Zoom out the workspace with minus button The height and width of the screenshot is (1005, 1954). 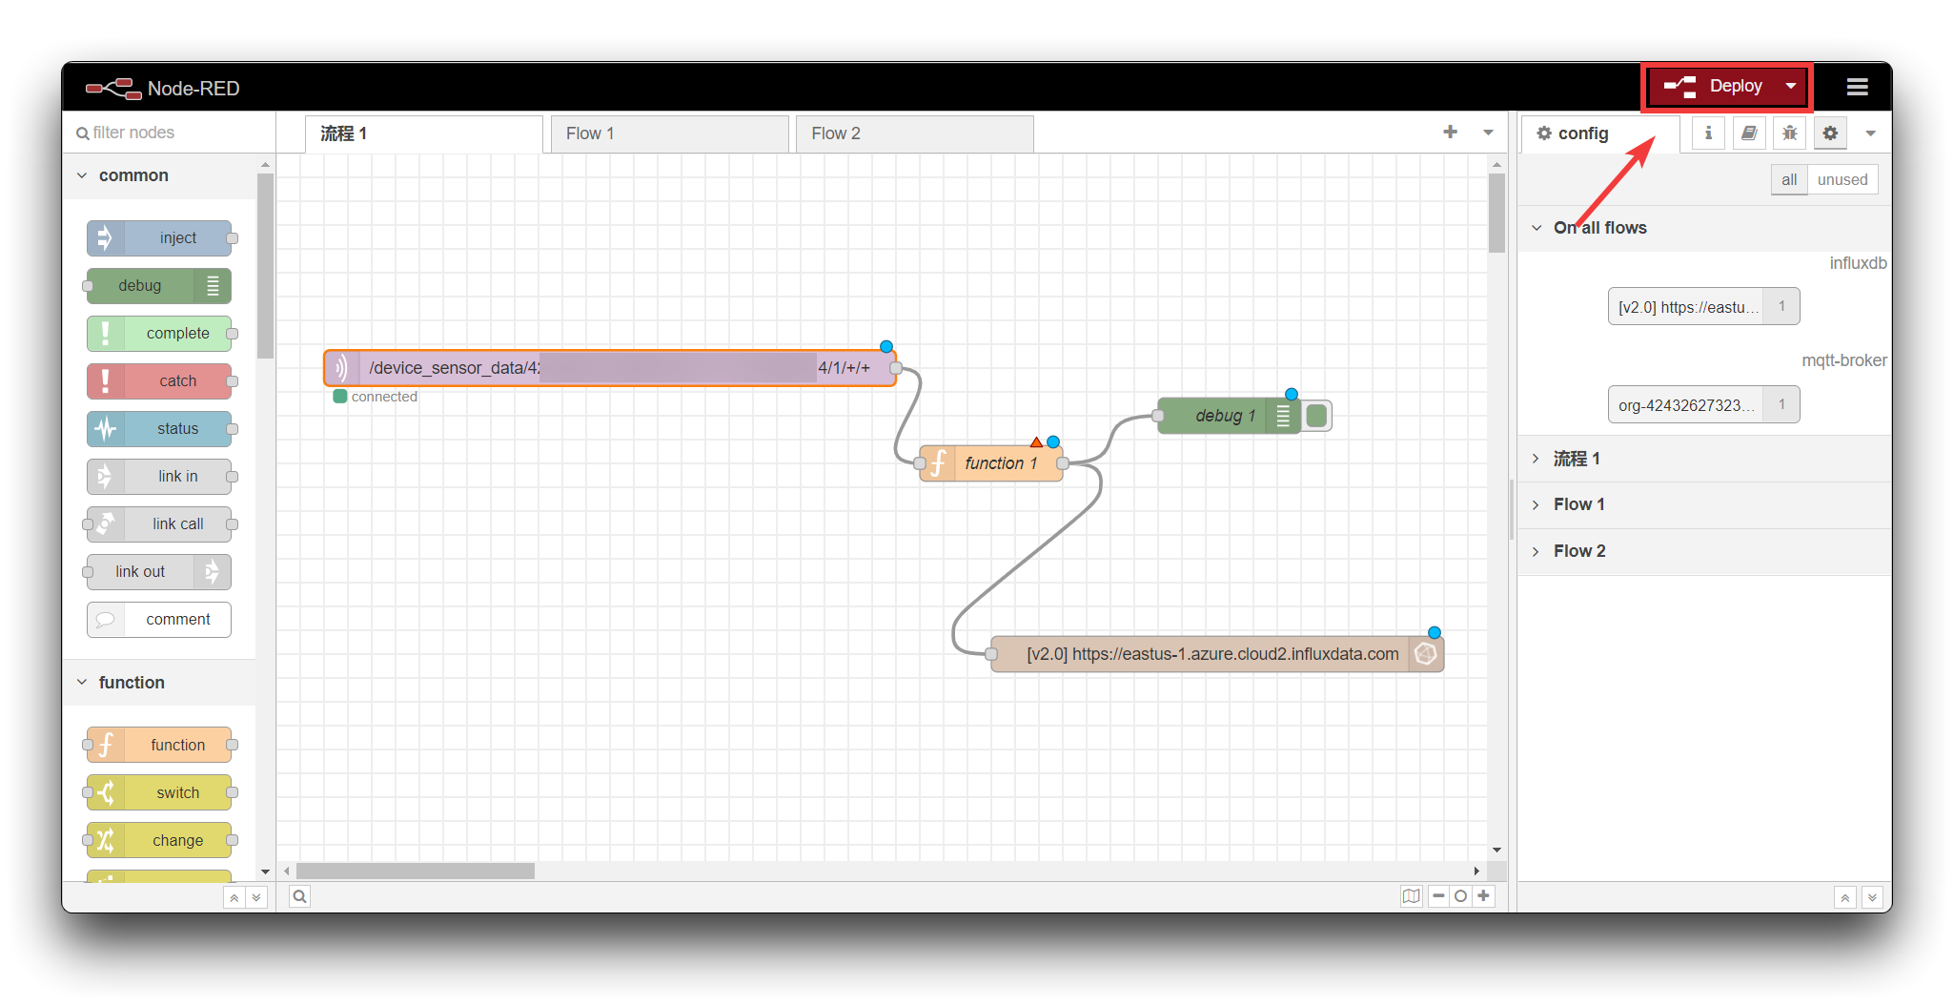pos(1438,896)
